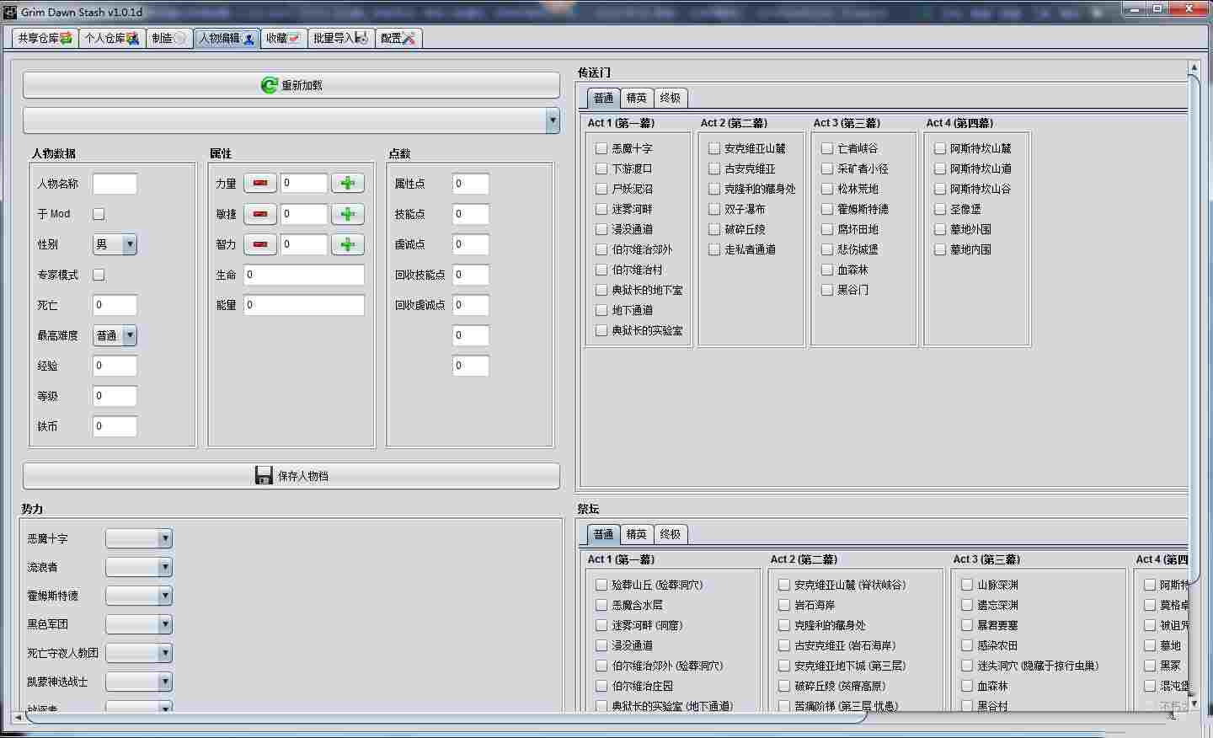The image size is (1213, 738).
Task: Open the 共享仓库 tab
Action: pos(45,38)
